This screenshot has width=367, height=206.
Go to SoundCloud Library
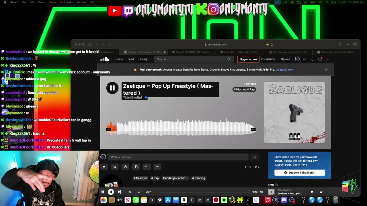143,59
